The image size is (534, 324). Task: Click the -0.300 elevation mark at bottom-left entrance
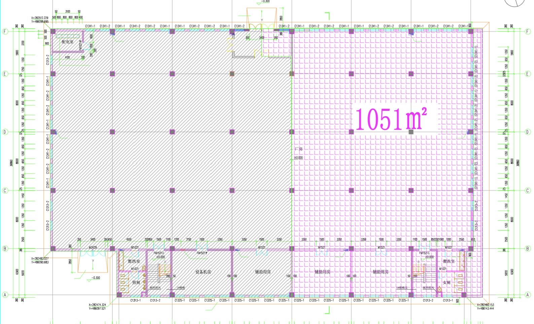[96, 278]
